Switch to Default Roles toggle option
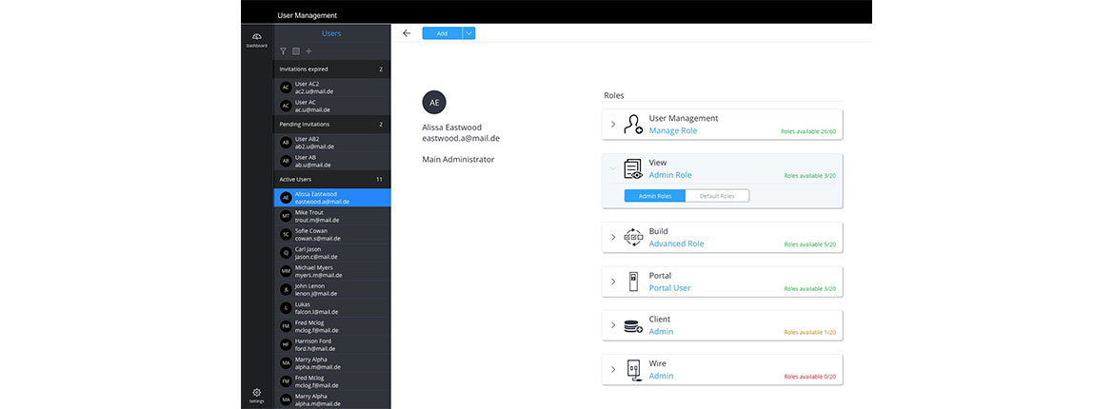This screenshot has height=409, width=1114. point(717,196)
